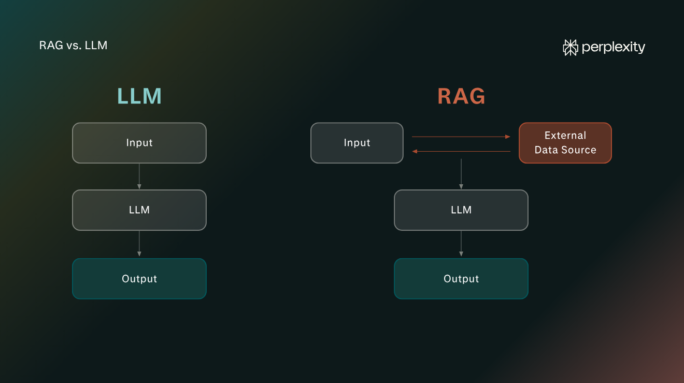Select the LLM box in the left diagram
The width and height of the screenshot is (684, 383).
coord(139,210)
